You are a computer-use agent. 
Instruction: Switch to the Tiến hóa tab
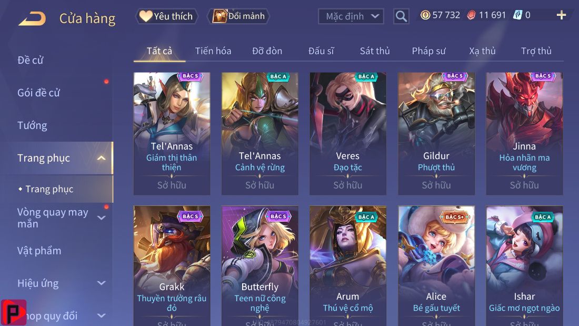coord(213,51)
